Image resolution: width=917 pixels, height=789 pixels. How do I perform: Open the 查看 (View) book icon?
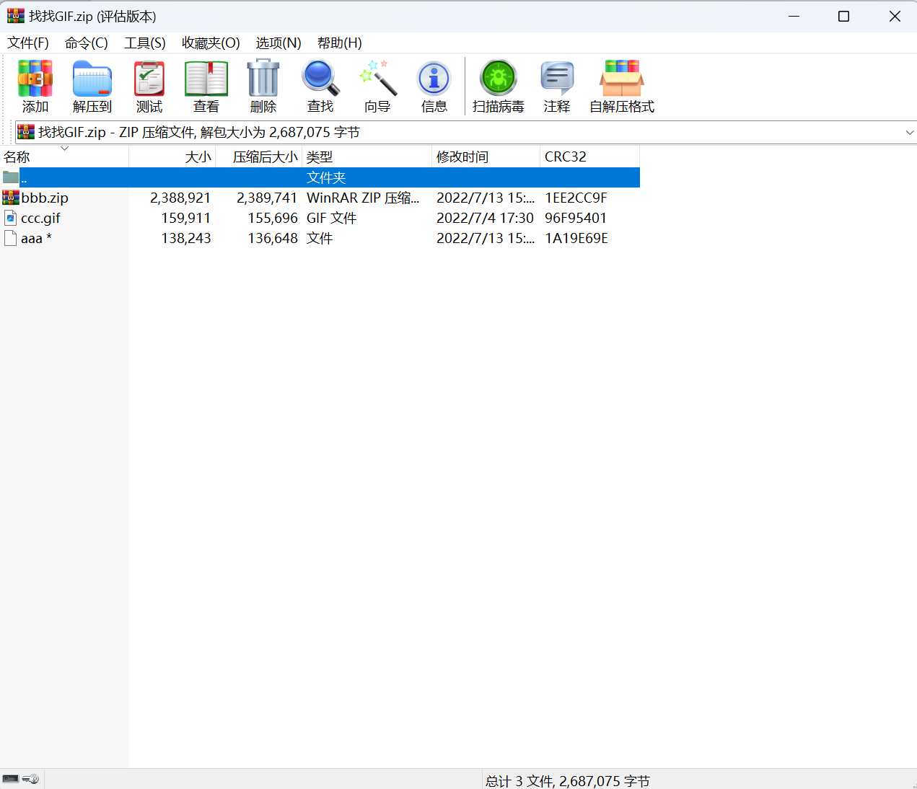(x=206, y=79)
